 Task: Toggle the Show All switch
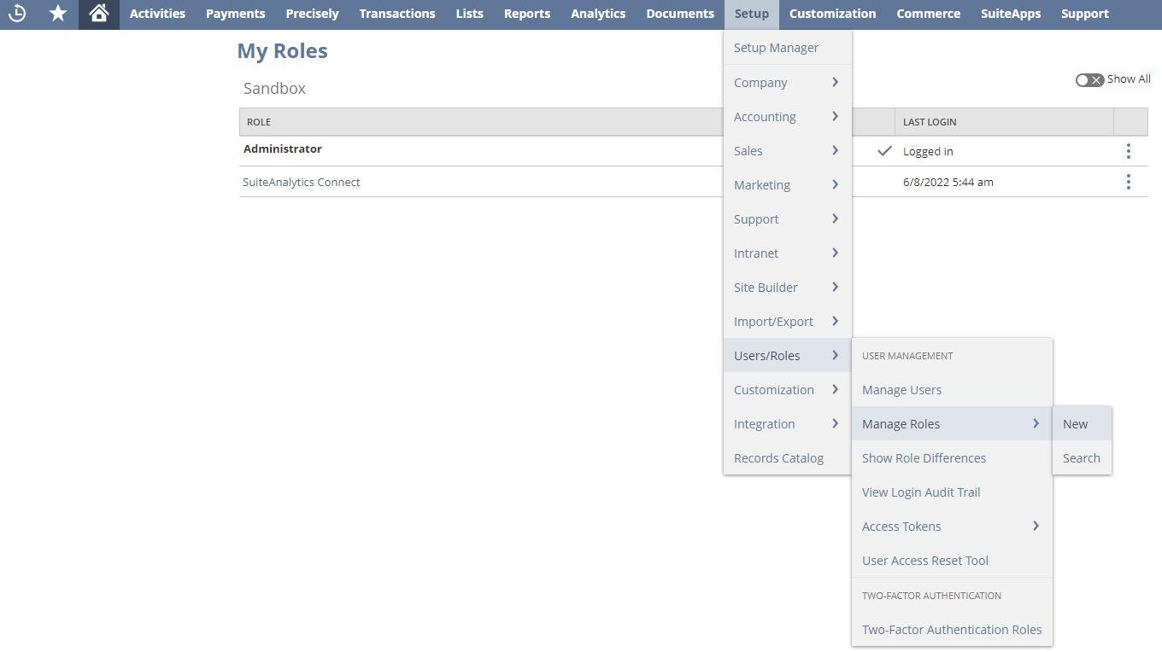coord(1089,79)
